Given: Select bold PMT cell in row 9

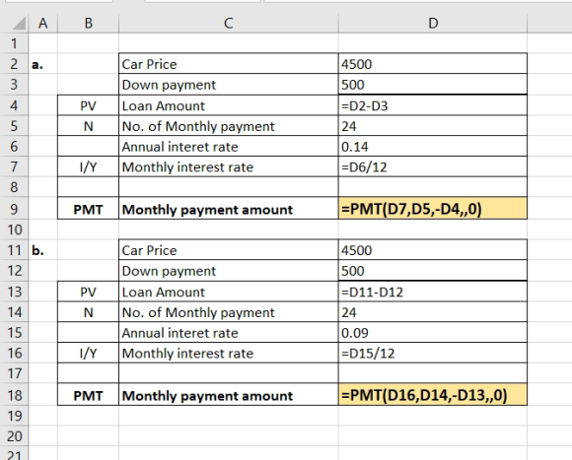Looking at the screenshot, I should 89,209.
